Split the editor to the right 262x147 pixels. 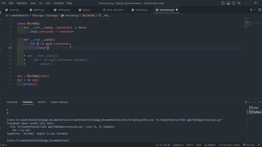click(x=260, y=10)
